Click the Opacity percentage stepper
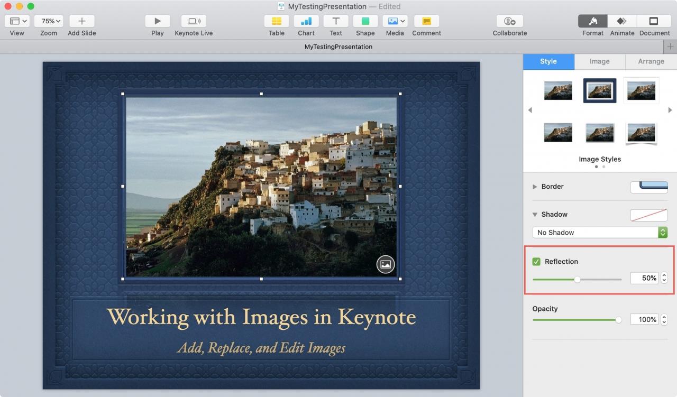Screen dimensions: 677x397 [x=664, y=319]
